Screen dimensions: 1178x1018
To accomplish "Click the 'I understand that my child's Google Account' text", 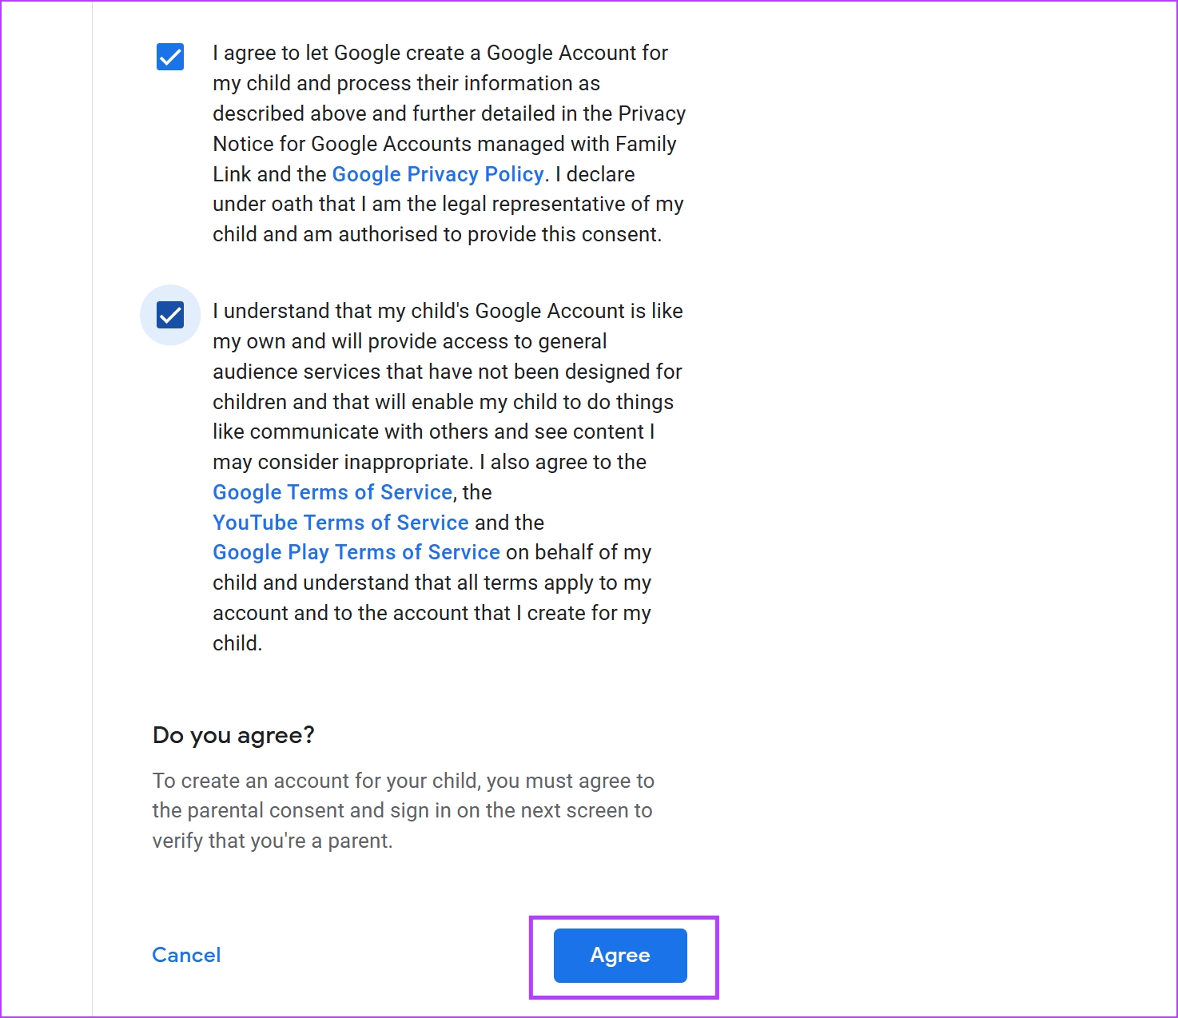I will pyautogui.click(x=448, y=477).
